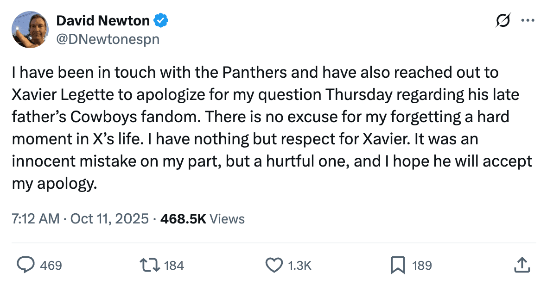Viewport: 547px width, 285px height.
Task: Click the 1.3K likes count
Action: pos(299,266)
